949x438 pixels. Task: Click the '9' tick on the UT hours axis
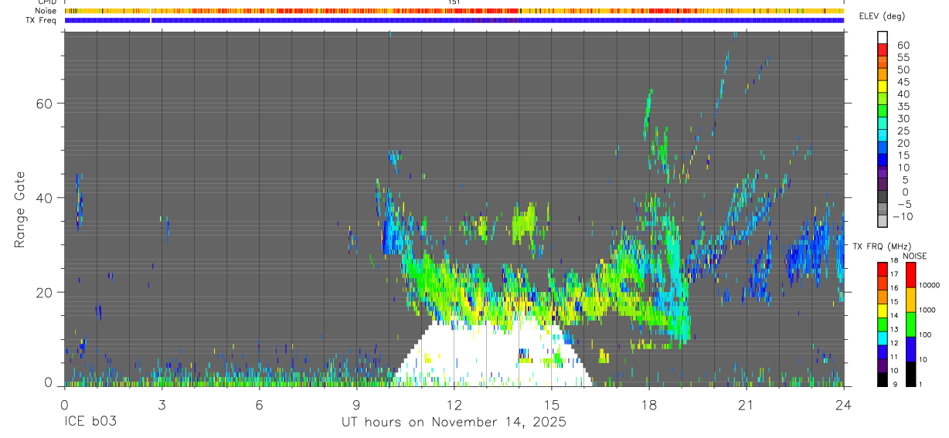point(356,404)
